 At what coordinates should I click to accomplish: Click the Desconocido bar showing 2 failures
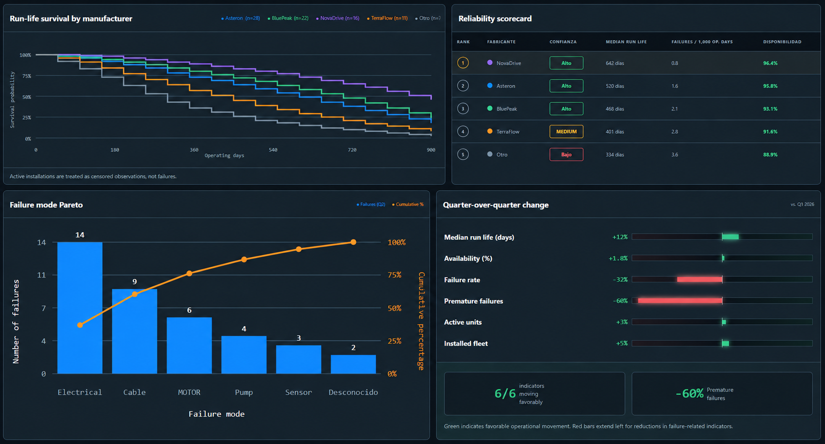(353, 364)
